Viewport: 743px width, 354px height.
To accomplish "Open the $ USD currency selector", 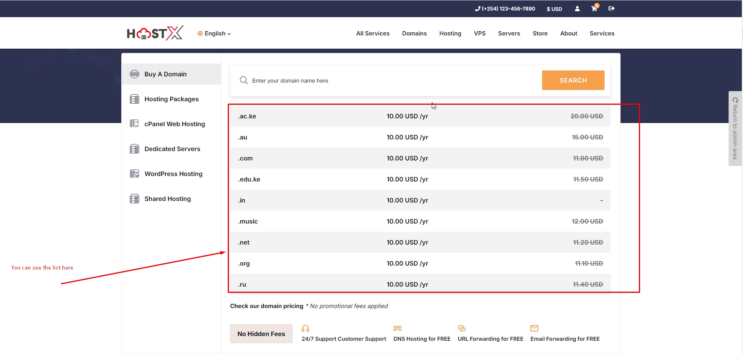I will [554, 9].
